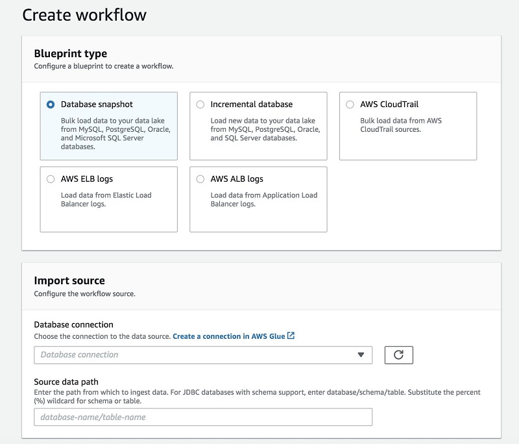Click the external link icon beside AWS Glue
This screenshot has height=444, width=519.
coord(291,336)
